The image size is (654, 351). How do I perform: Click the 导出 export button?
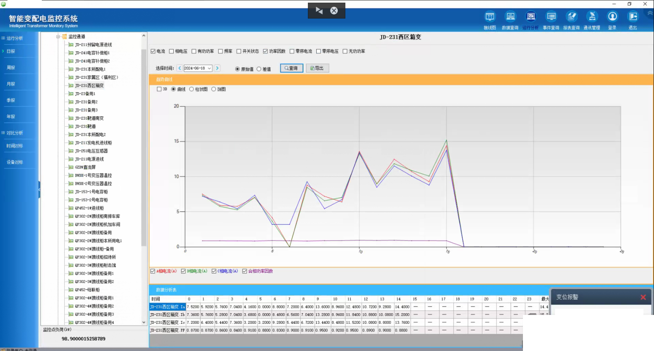pos(318,68)
